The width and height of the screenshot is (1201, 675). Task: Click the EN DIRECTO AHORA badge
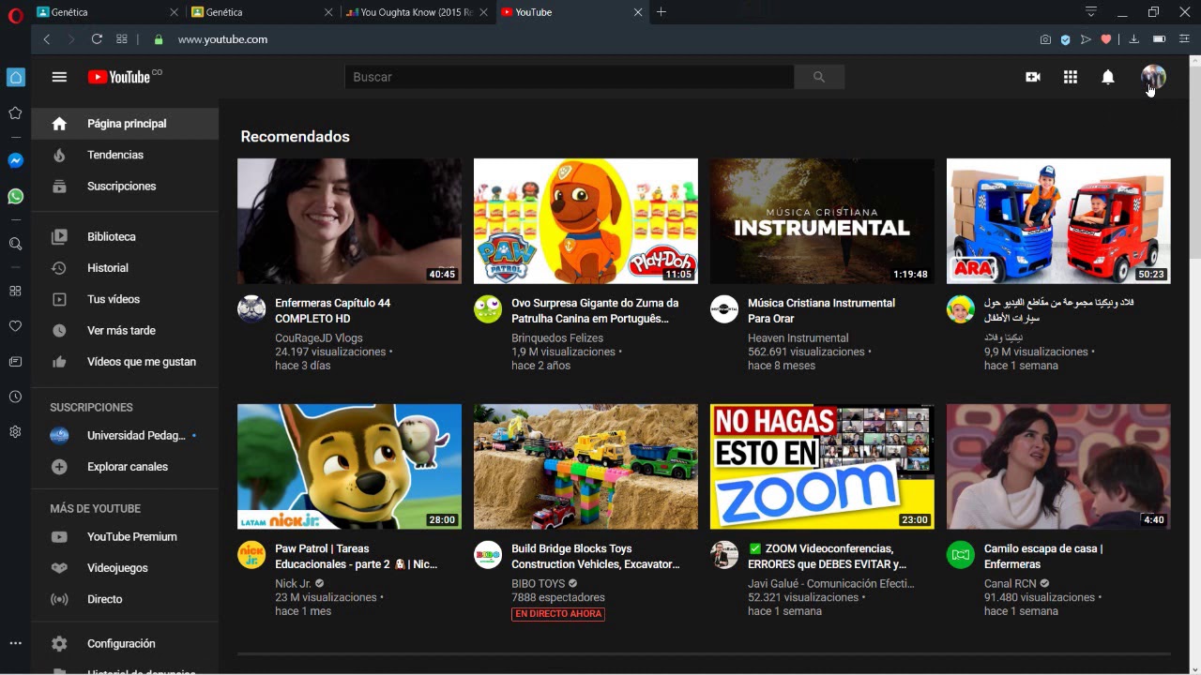[558, 614]
